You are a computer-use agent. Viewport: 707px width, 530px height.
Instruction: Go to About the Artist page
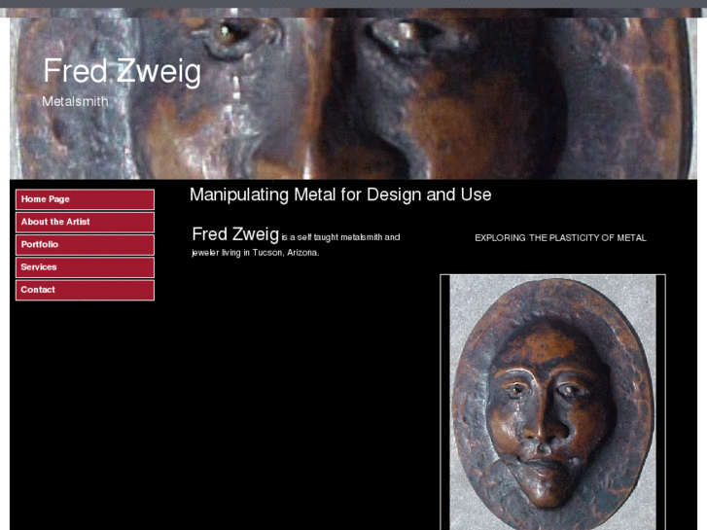85,222
